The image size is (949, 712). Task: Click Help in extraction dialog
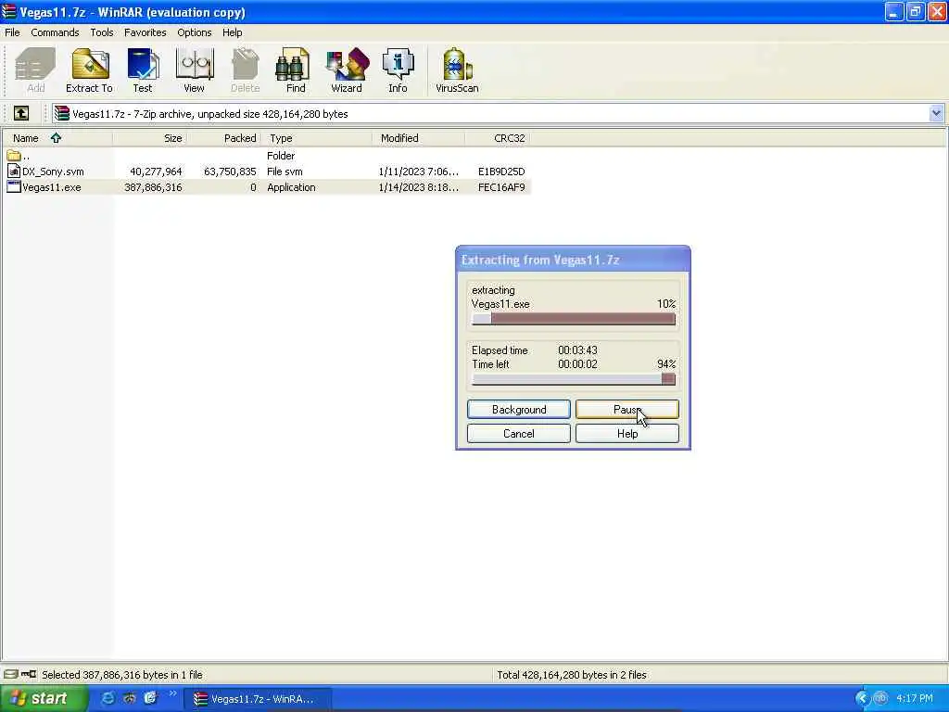(x=627, y=434)
